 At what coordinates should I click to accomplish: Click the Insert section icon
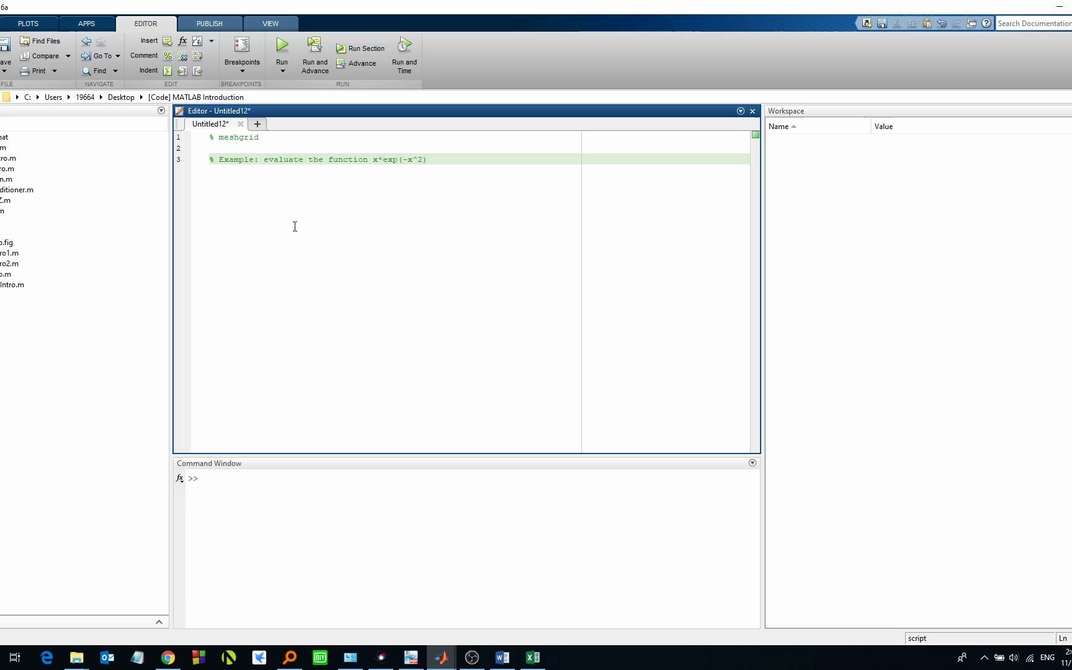pos(167,41)
